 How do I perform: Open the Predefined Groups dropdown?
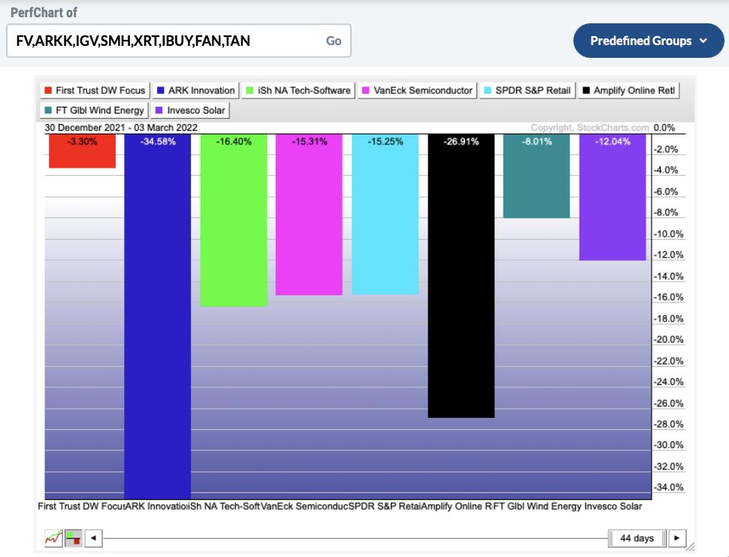pyautogui.click(x=648, y=41)
